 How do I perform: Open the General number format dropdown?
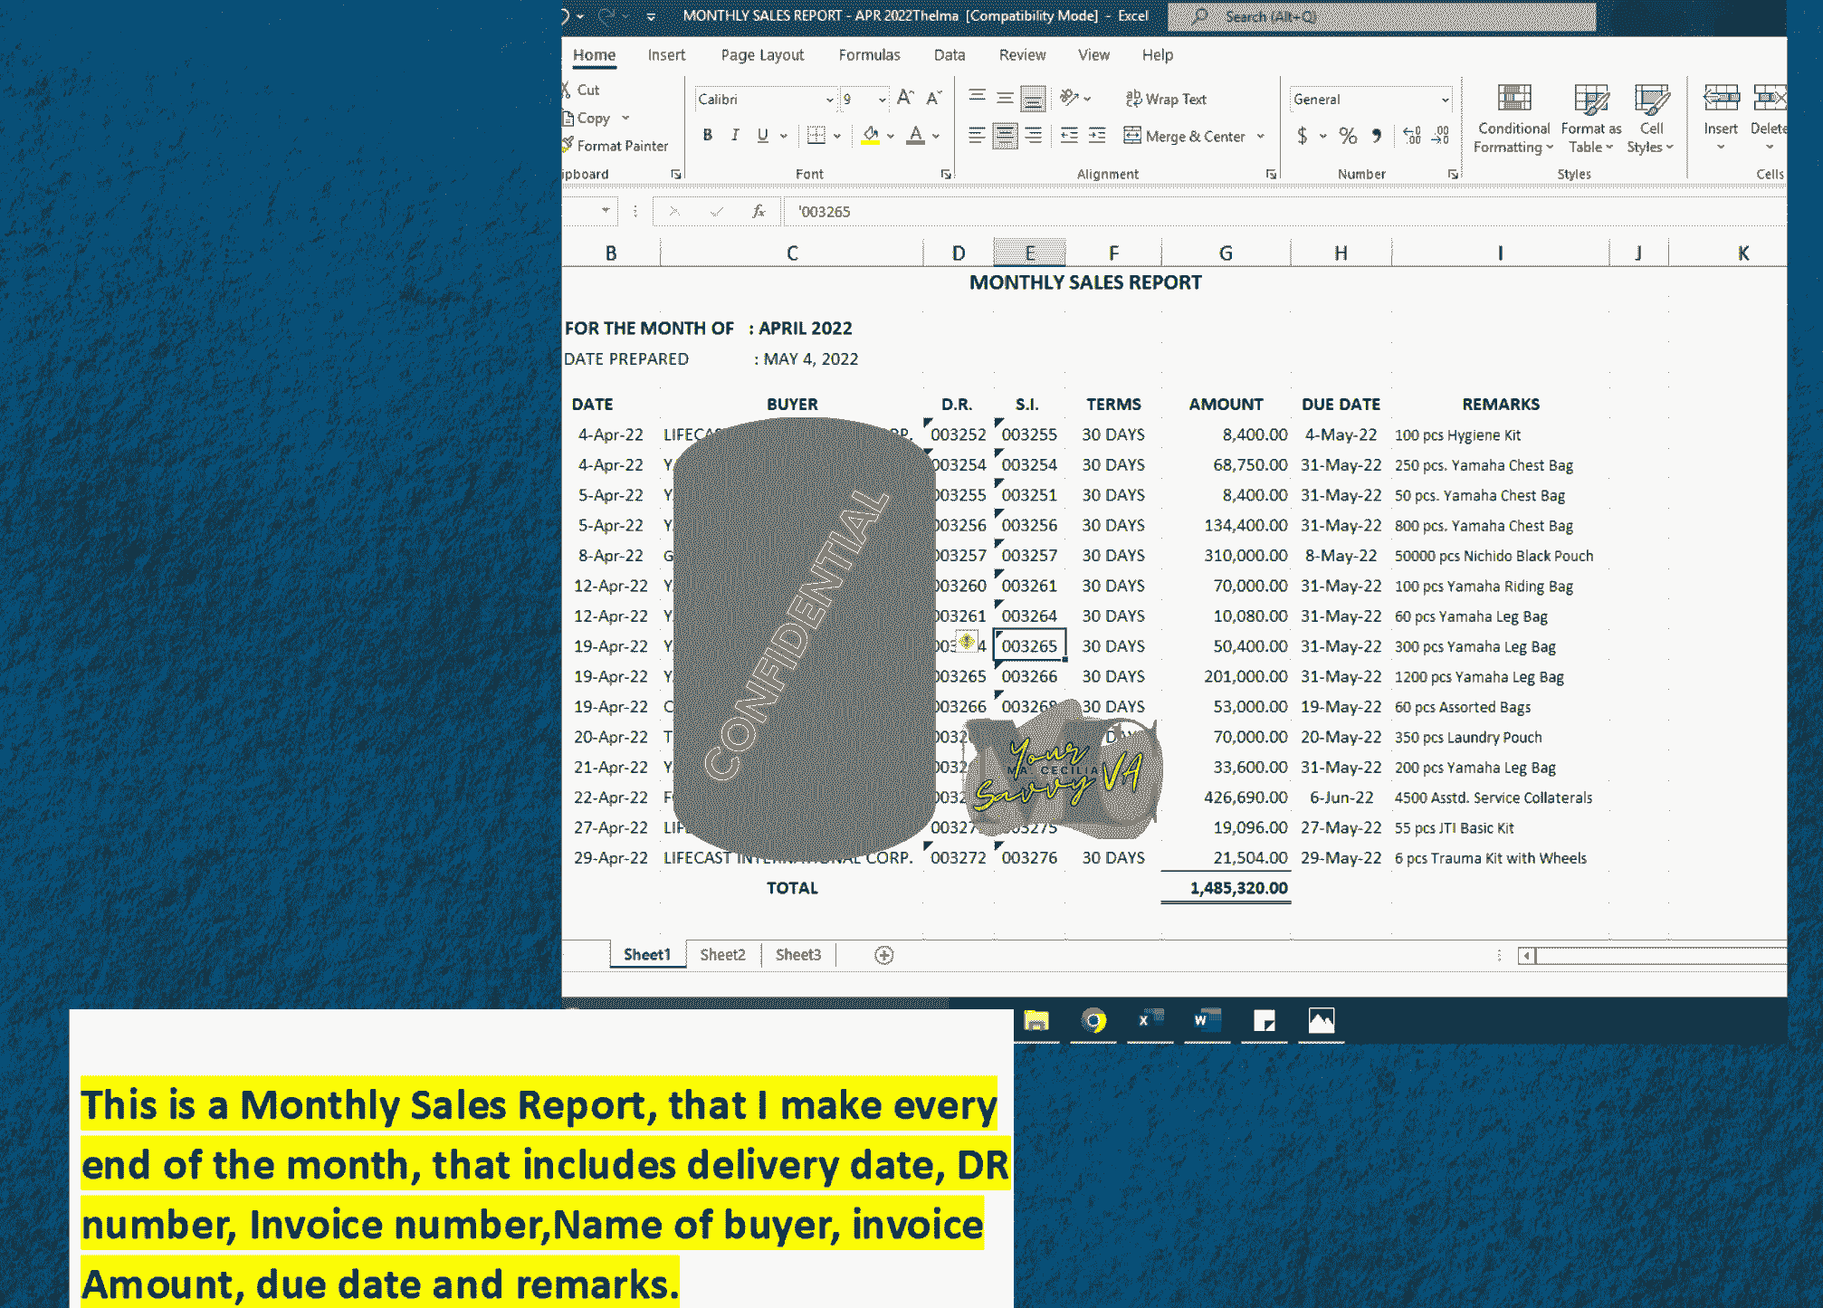(1445, 100)
